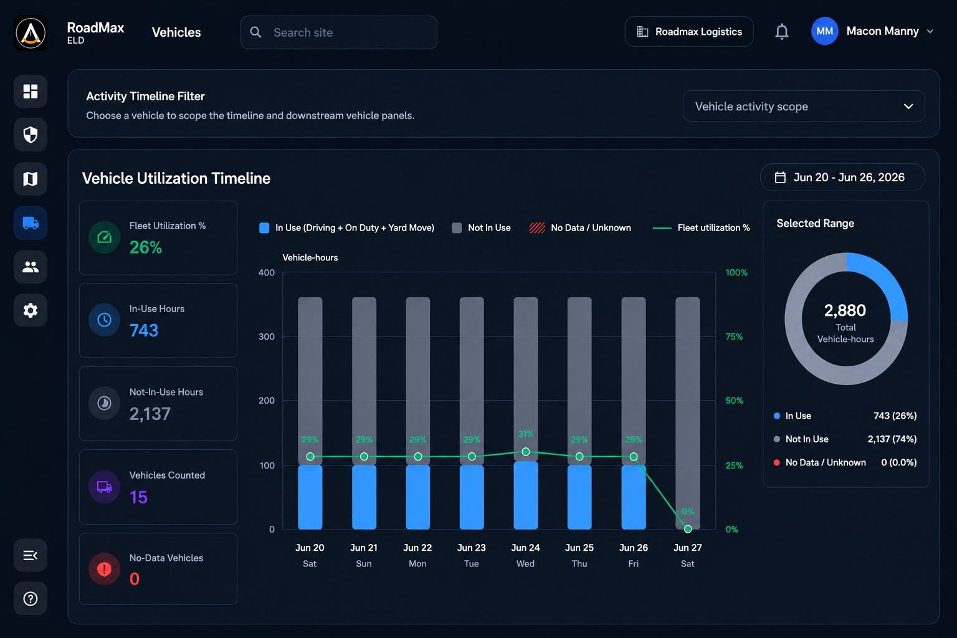Click the Vehicles Counted value 15
The image size is (957, 638).
point(138,497)
